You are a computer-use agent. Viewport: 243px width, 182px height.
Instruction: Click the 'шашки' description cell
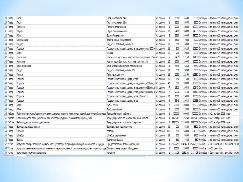[131, 53]
